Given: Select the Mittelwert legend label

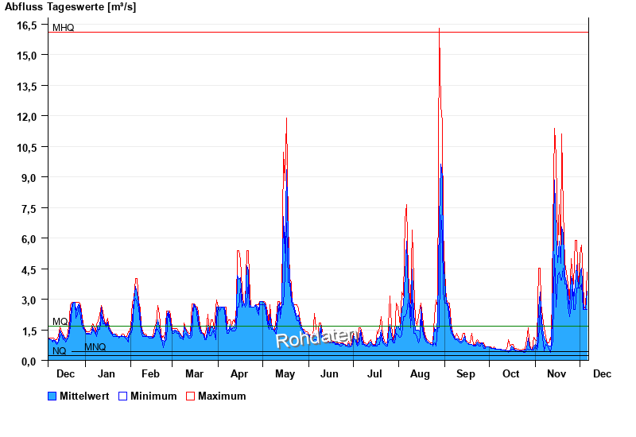Looking at the screenshot, I should click(83, 396).
